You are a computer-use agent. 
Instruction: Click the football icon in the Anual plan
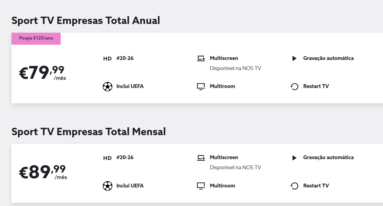coord(107,87)
